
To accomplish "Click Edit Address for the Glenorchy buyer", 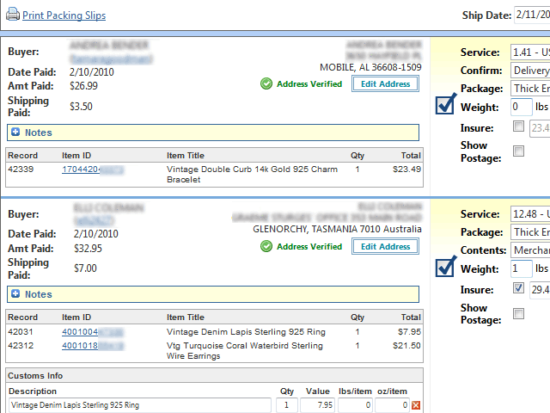I will (x=385, y=247).
